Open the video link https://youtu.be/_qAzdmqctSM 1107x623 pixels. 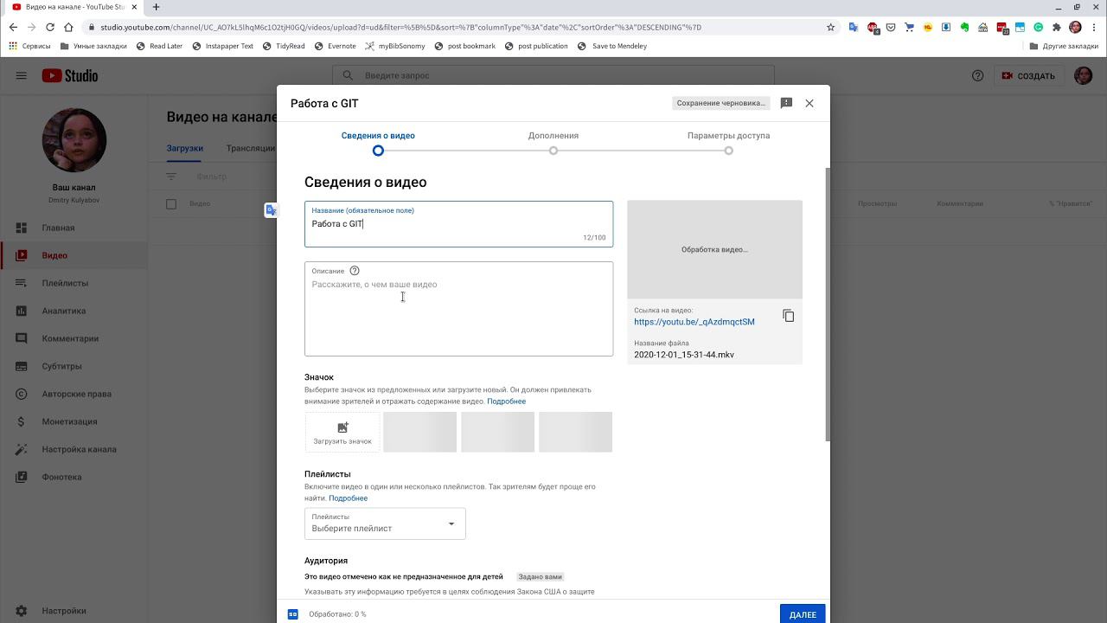pos(694,322)
